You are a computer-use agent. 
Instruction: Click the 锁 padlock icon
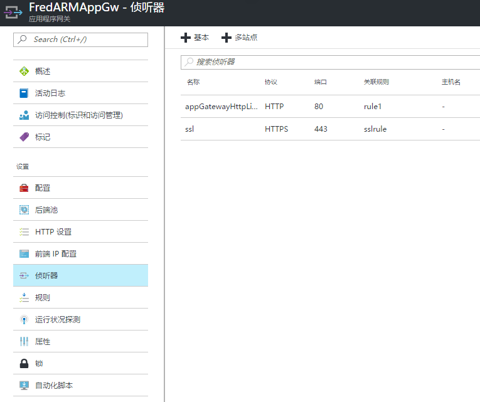24,364
